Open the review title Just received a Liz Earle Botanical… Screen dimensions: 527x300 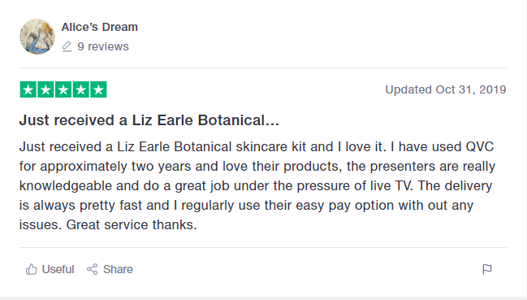point(149,120)
